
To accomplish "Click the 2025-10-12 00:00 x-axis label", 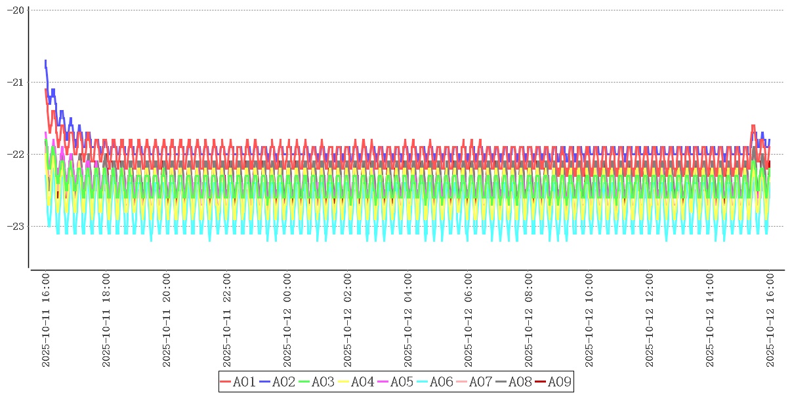I will click(x=287, y=321).
